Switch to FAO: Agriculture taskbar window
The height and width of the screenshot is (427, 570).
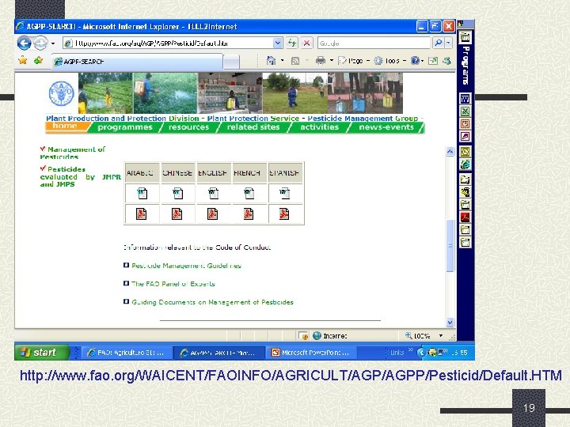[x=126, y=353]
